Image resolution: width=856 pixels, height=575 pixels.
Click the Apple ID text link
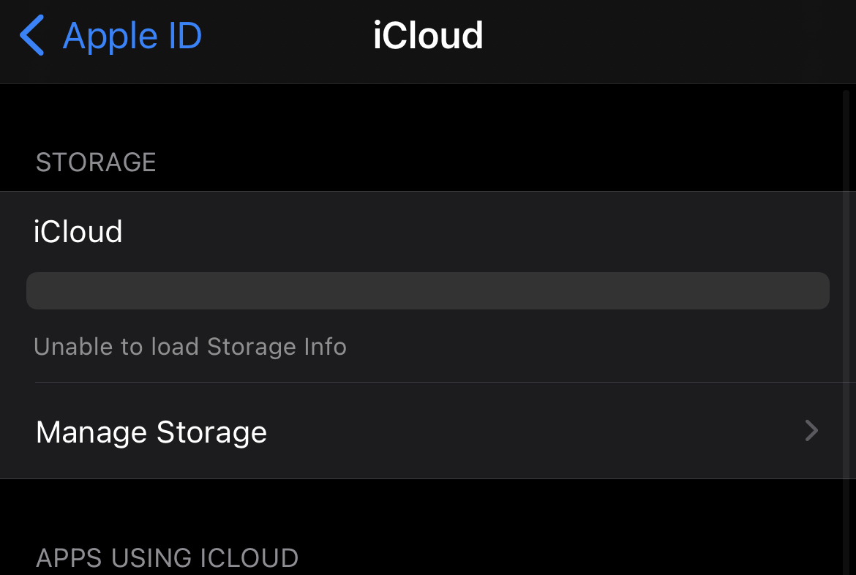[132, 36]
